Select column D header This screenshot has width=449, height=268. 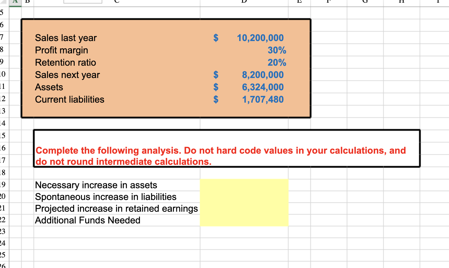(243, 2)
